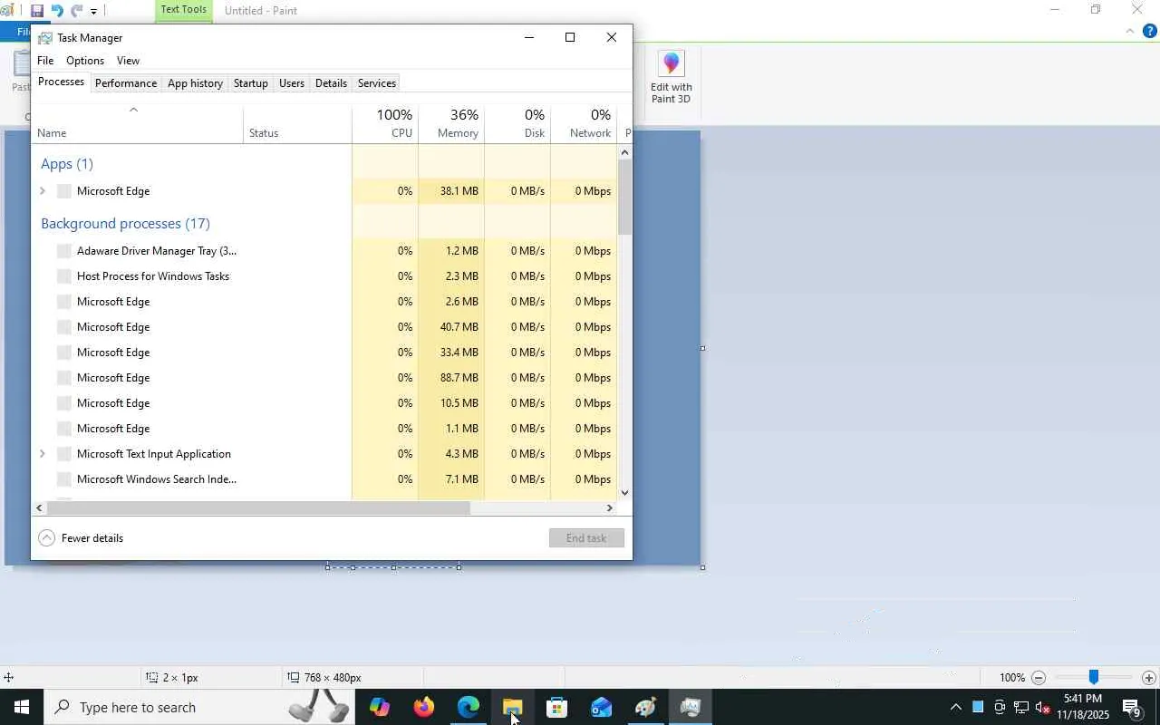The height and width of the screenshot is (725, 1160).
Task: Click the zoom out minus button in Paint
Action: (1039, 678)
